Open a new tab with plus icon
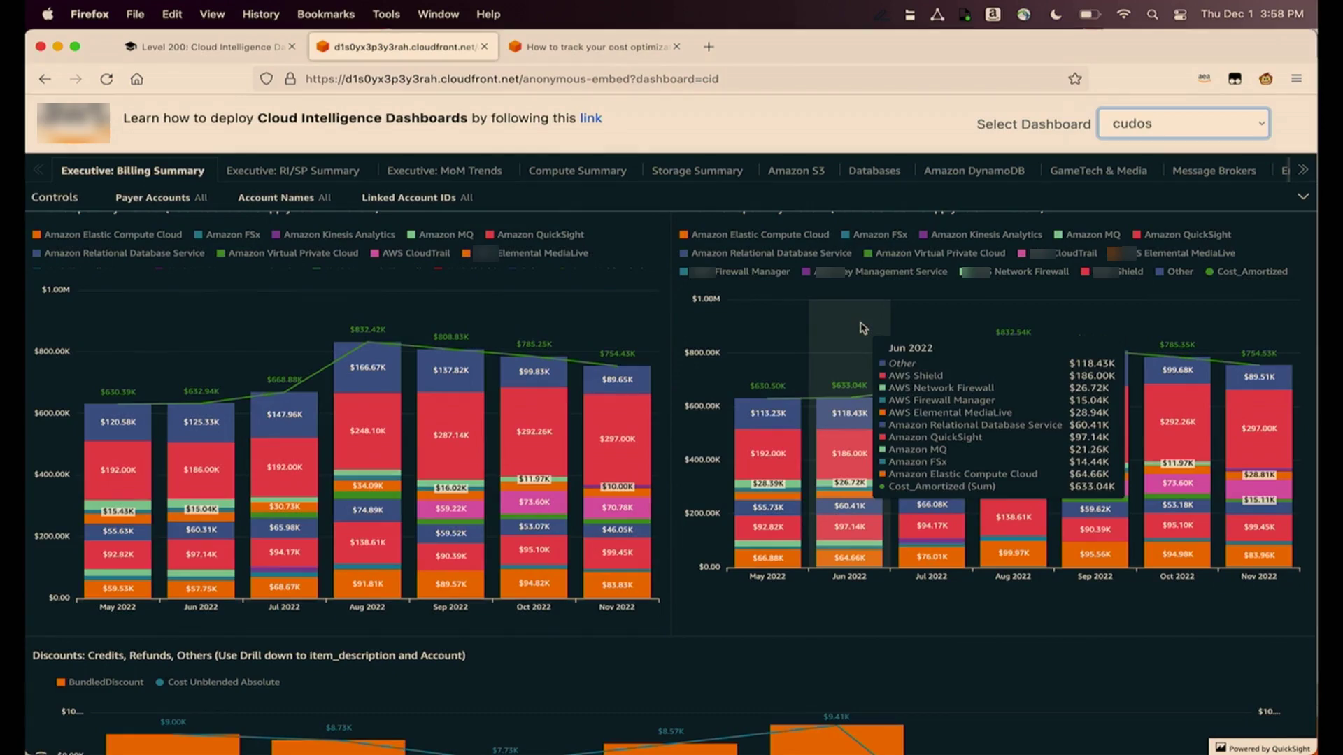The width and height of the screenshot is (1343, 755). click(709, 47)
